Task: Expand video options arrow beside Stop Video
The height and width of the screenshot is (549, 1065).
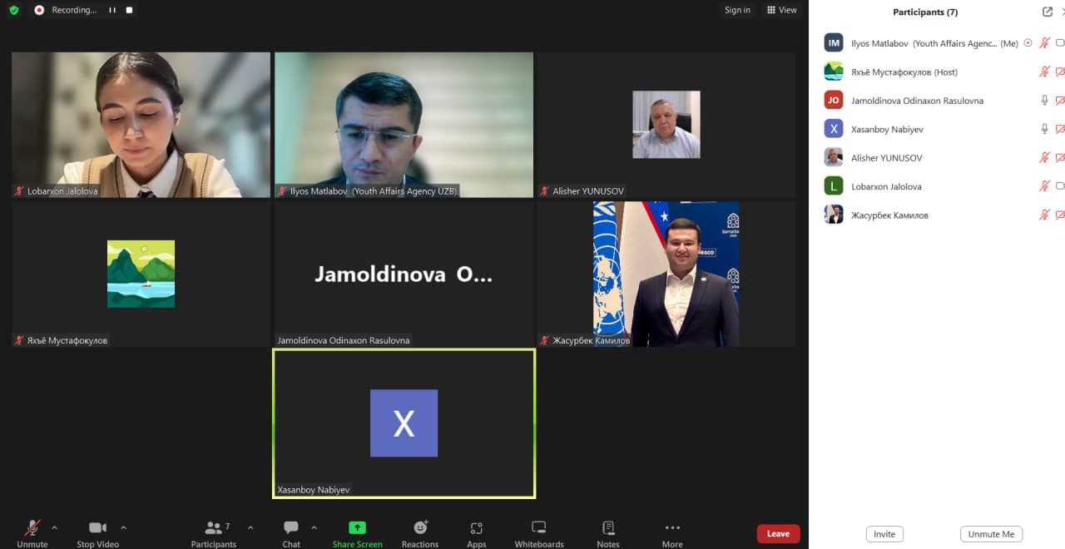Action: coord(124,527)
